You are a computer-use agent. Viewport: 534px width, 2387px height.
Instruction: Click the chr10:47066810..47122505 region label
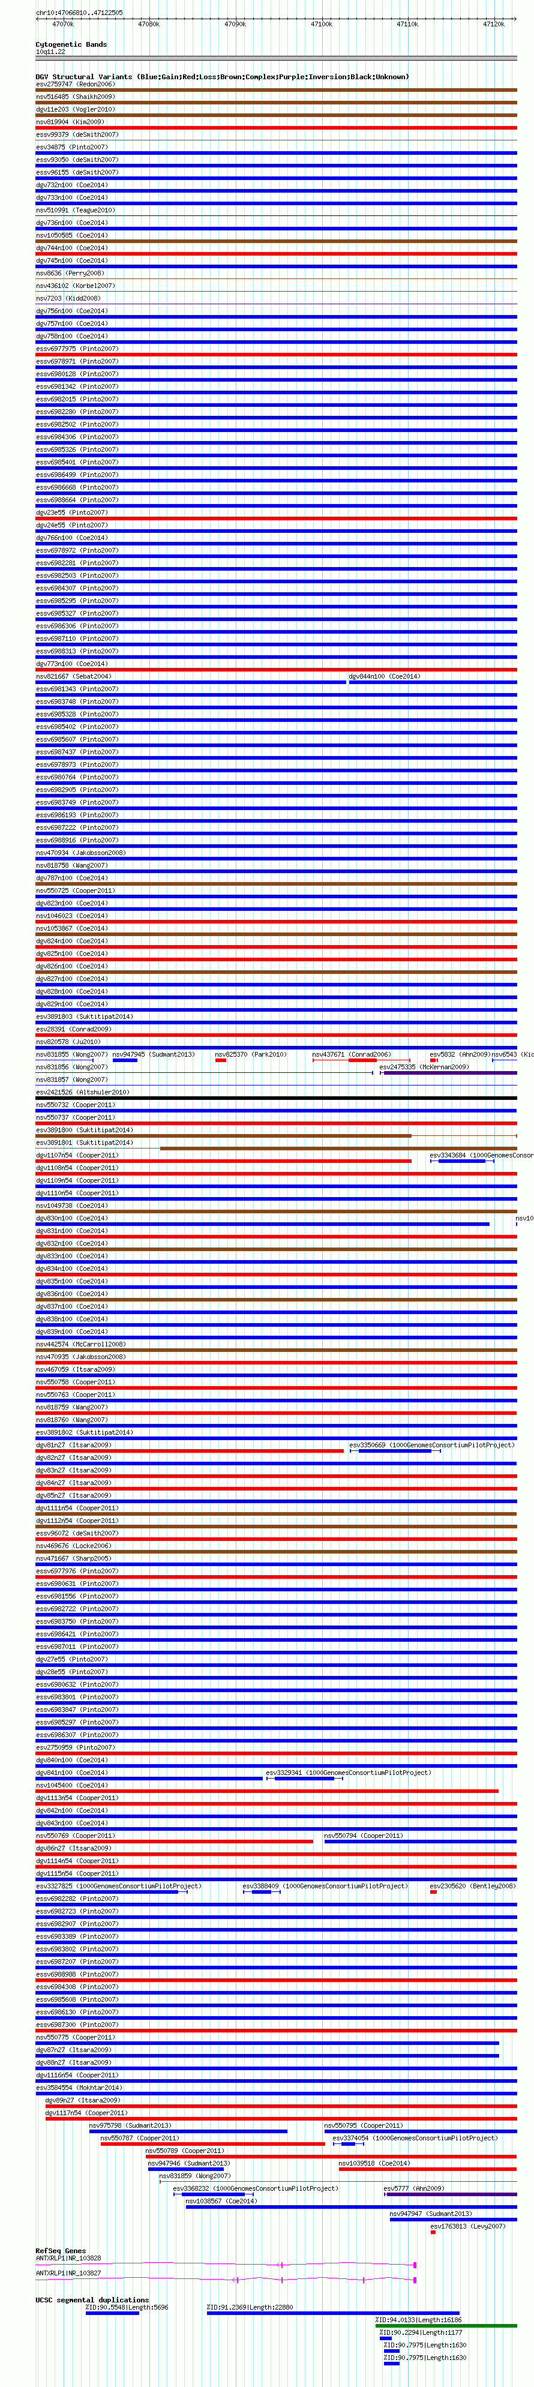point(79,13)
